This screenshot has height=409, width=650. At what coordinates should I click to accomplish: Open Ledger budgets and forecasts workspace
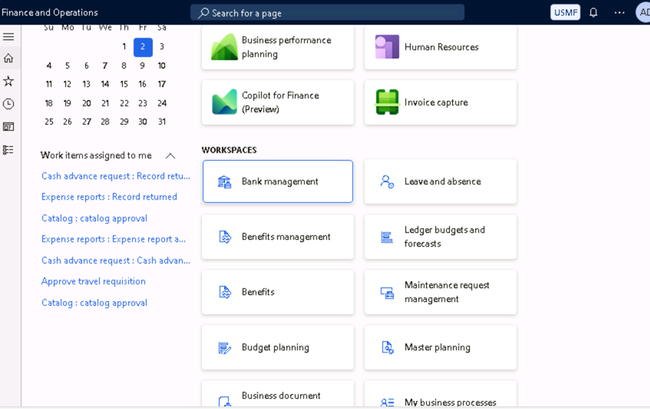(440, 237)
